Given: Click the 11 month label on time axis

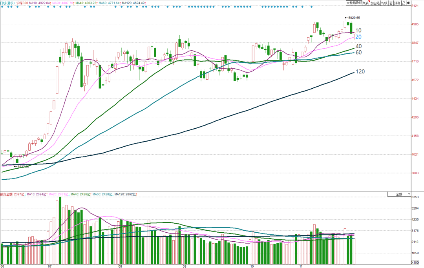Looking at the screenshot, I should (x=301, y=266).
